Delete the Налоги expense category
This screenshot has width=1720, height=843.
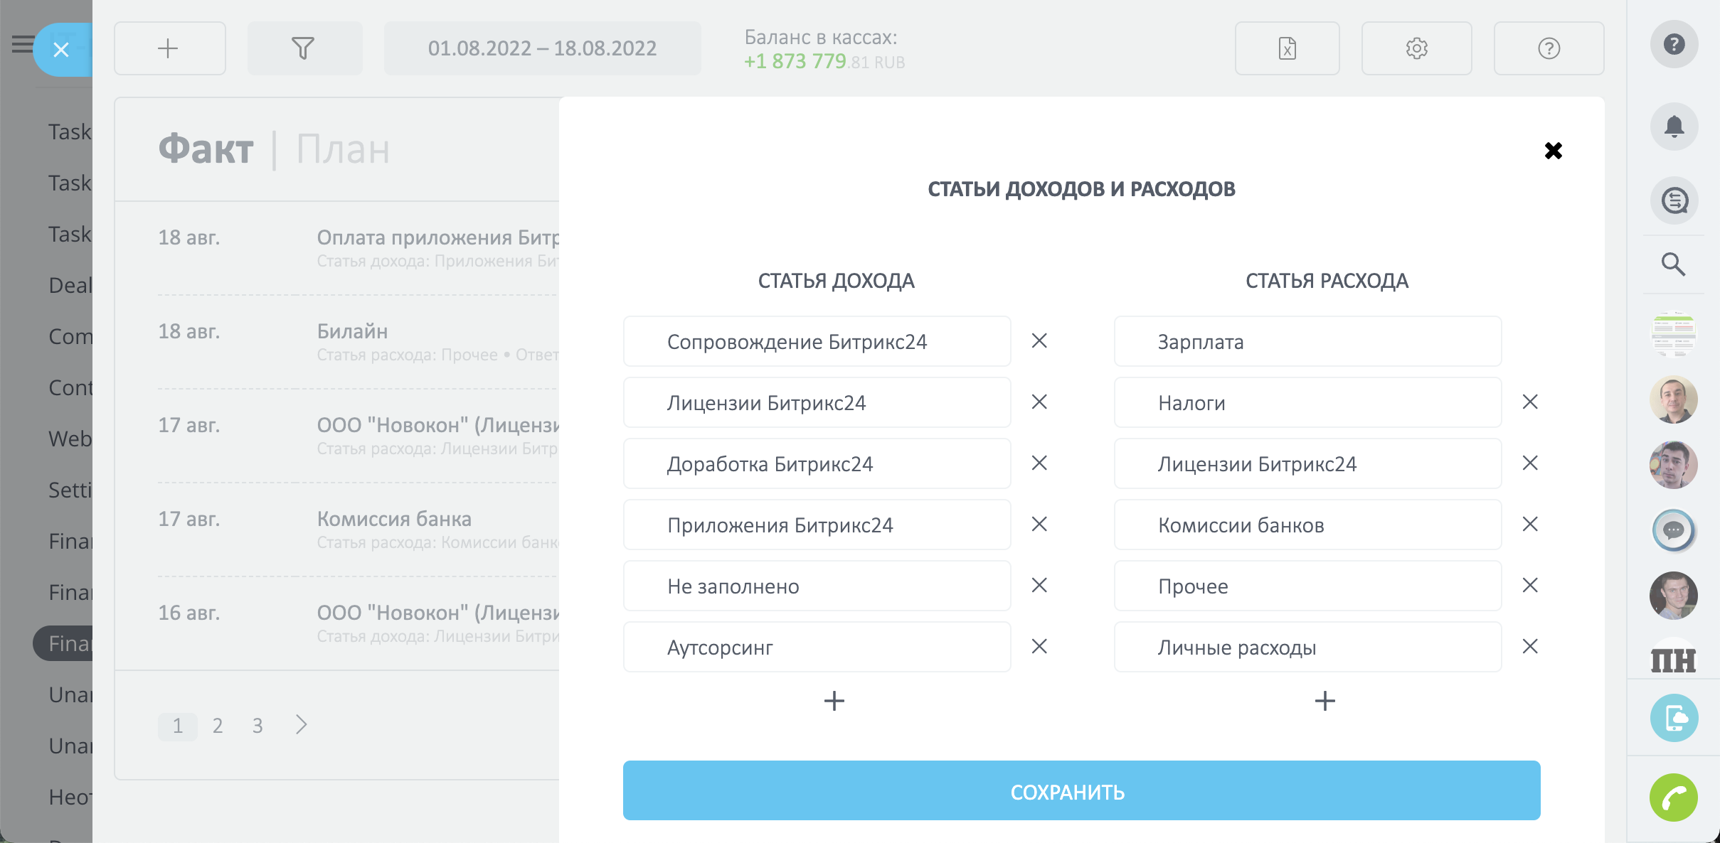[x=1530, y=402]
